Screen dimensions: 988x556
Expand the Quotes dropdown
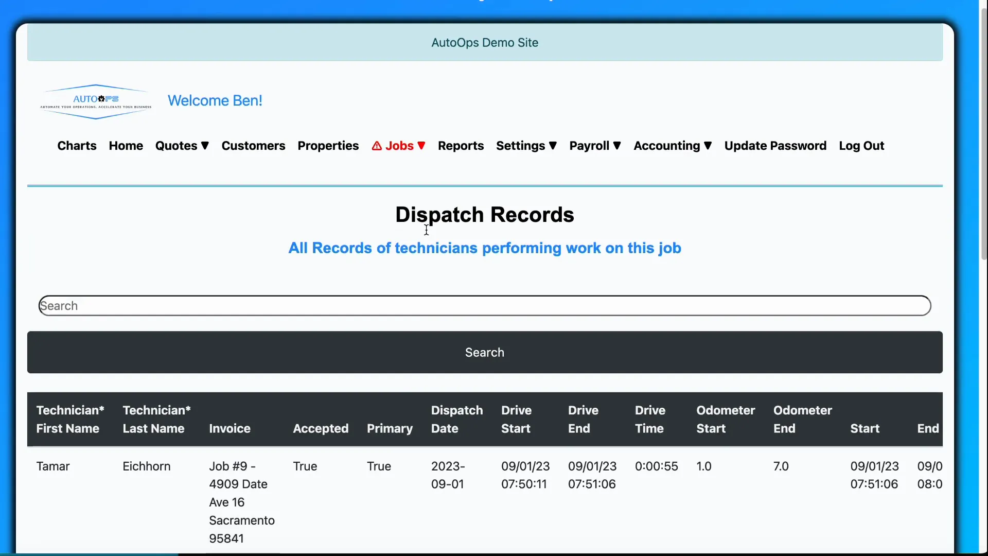click(182, 146)
